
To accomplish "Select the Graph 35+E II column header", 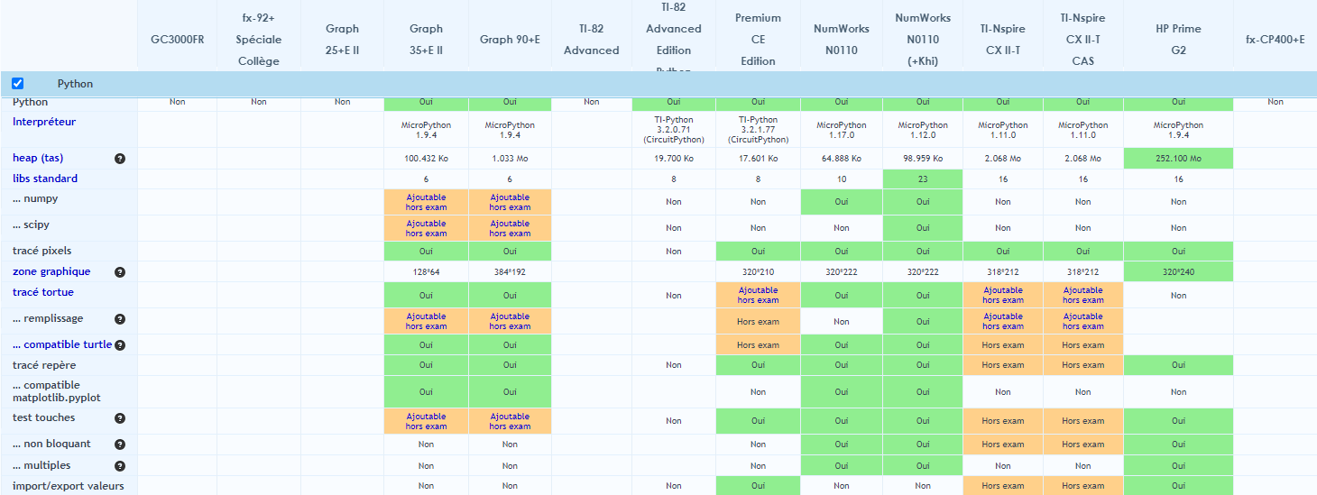I will [426, 40].
